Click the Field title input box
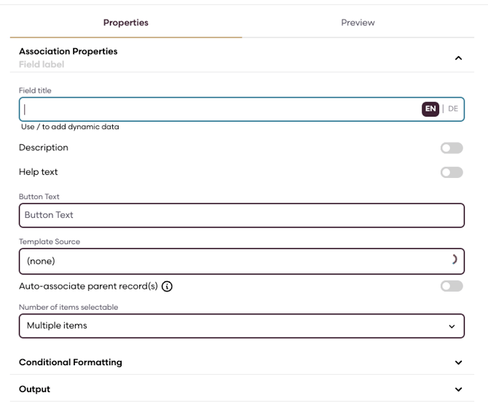488x409 pixels. [219, 109]
